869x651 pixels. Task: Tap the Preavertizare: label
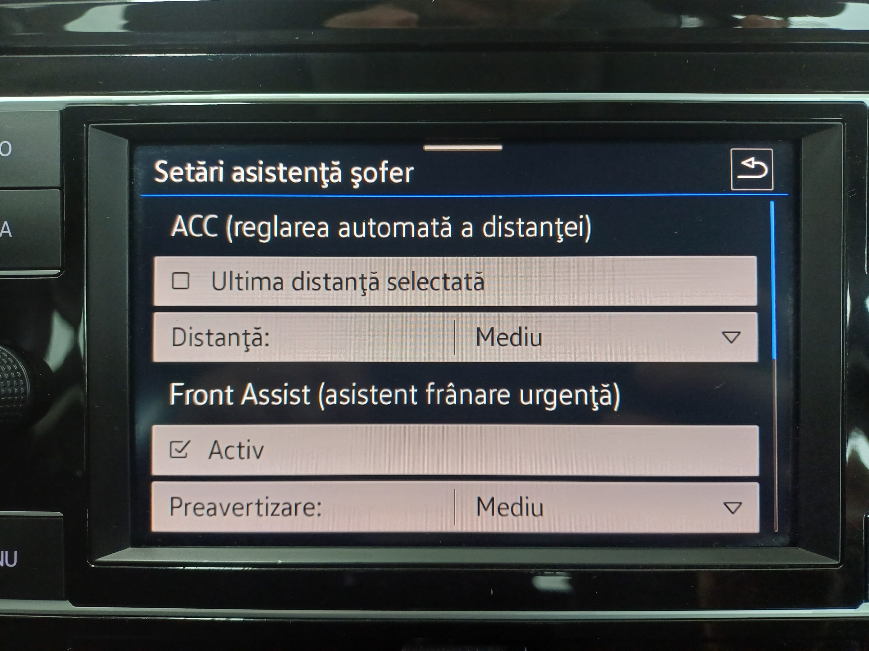click(245, 507)
